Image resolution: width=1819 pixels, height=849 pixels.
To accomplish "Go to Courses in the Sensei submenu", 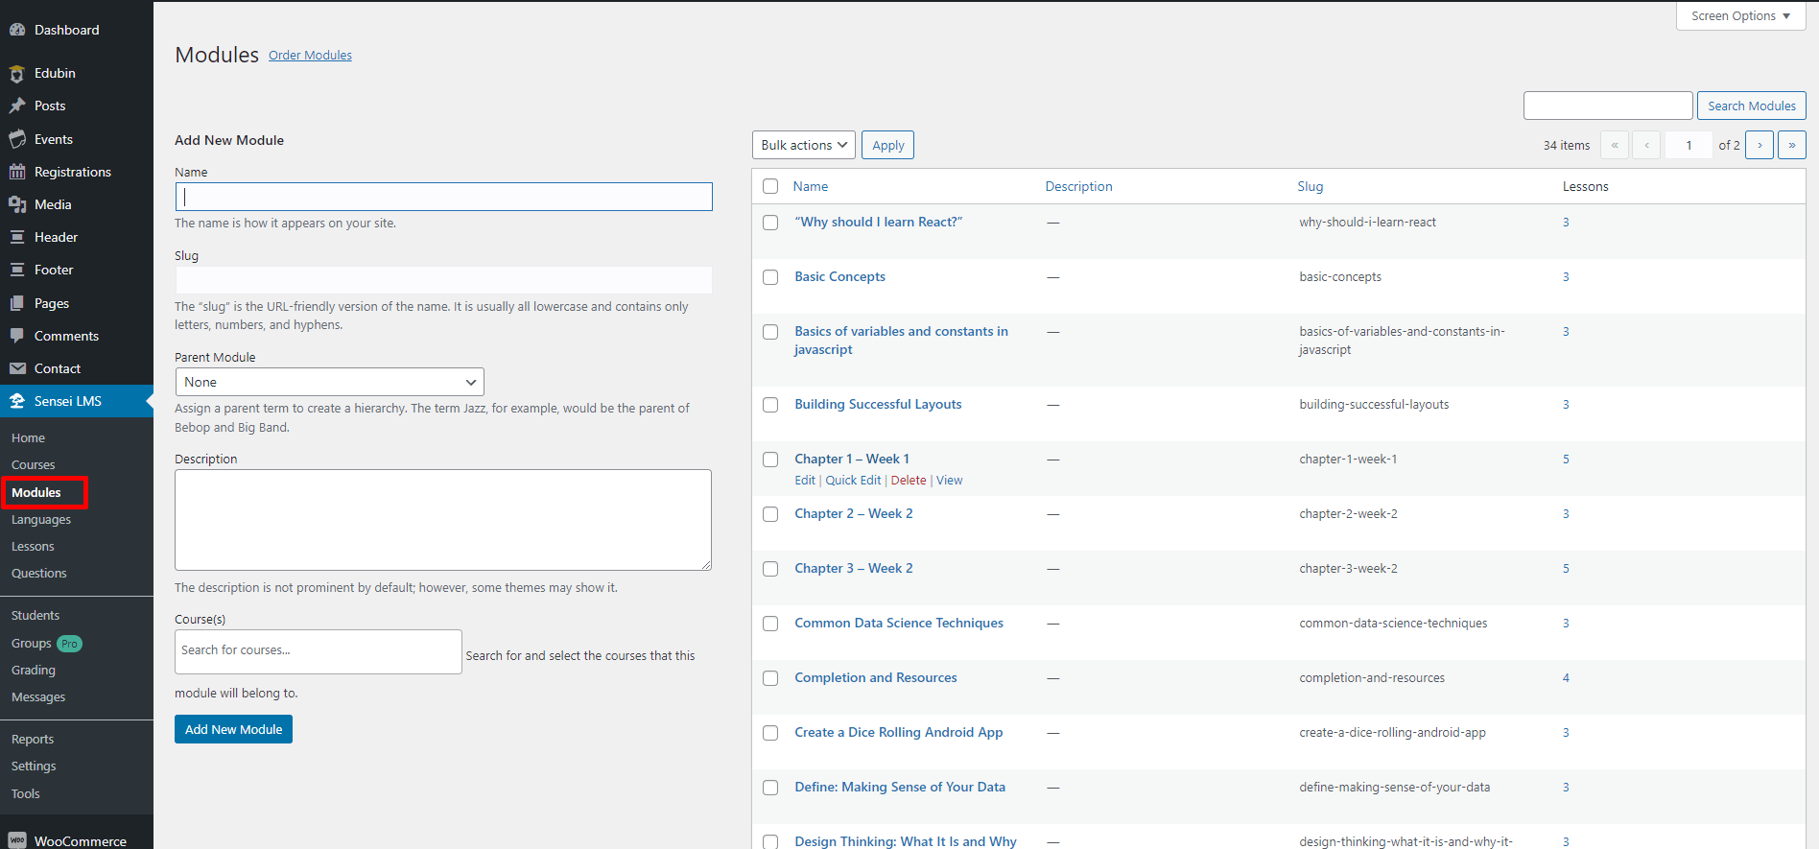I will pyautogui.click(x=34, y=464).
